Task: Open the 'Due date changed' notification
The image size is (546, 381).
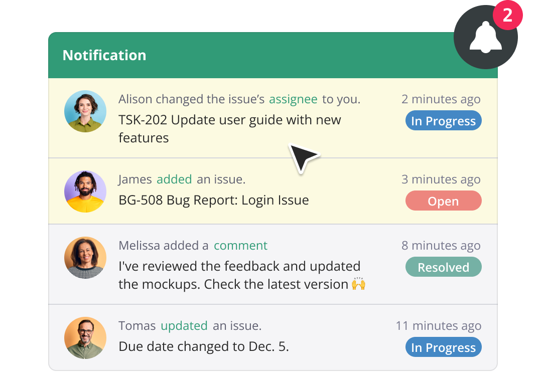Action: pos(203,346)
